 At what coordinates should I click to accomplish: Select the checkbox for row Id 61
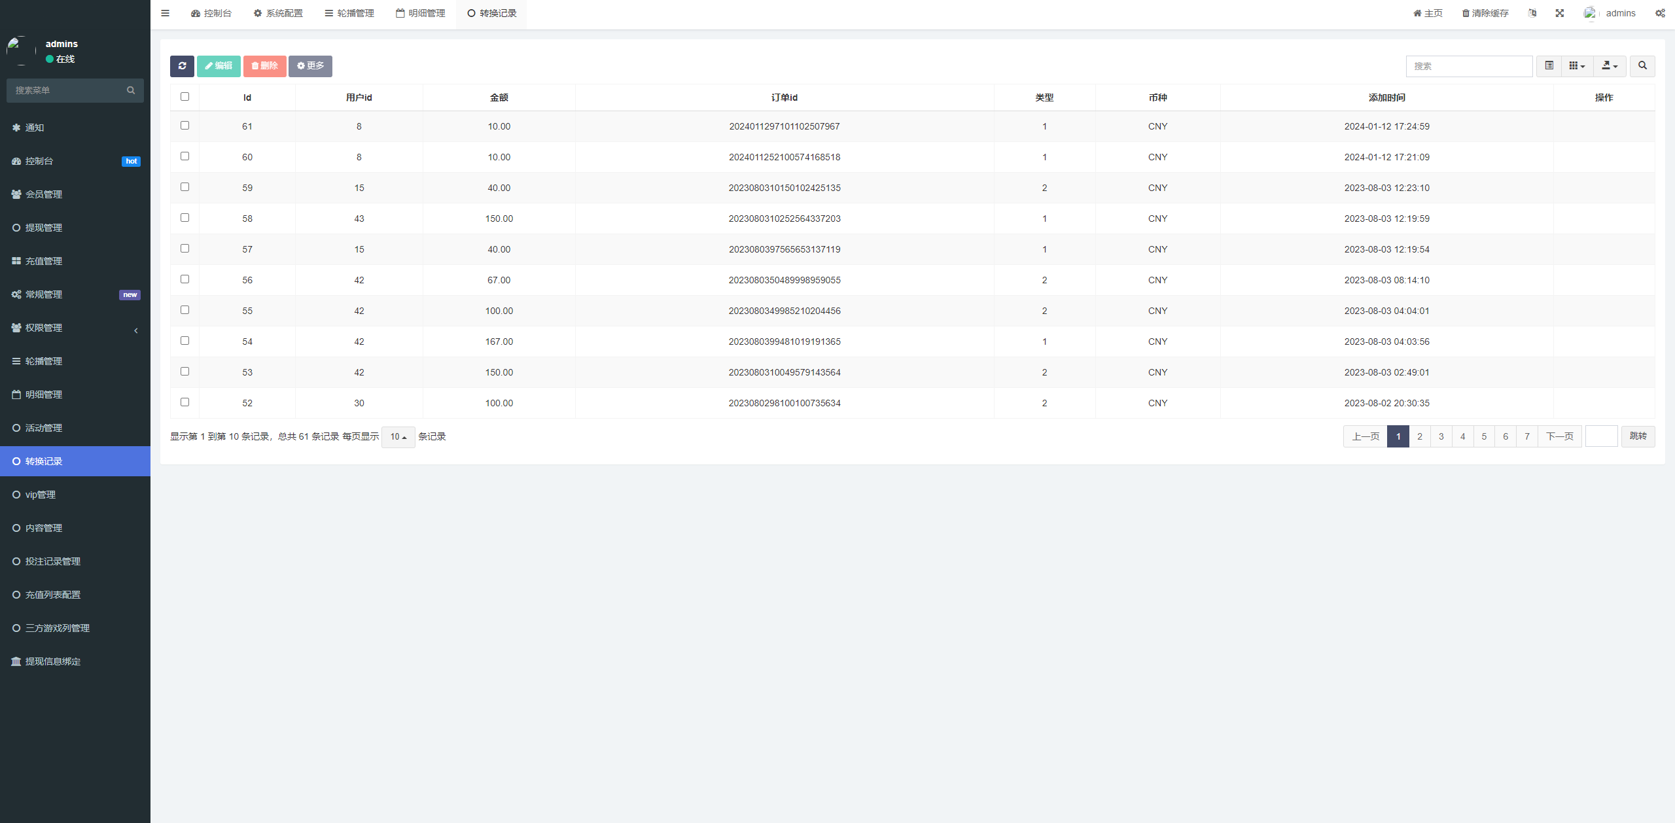[x=185, y=126]
